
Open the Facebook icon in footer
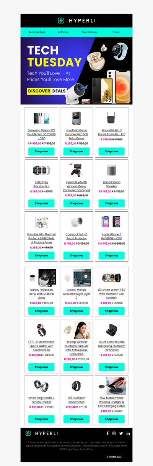pyautogui.click(x=107, y=433)
